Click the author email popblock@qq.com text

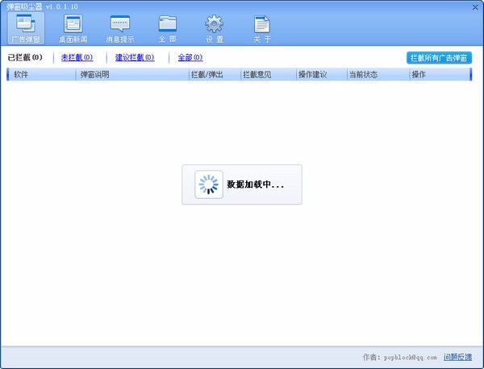[411, 358]
